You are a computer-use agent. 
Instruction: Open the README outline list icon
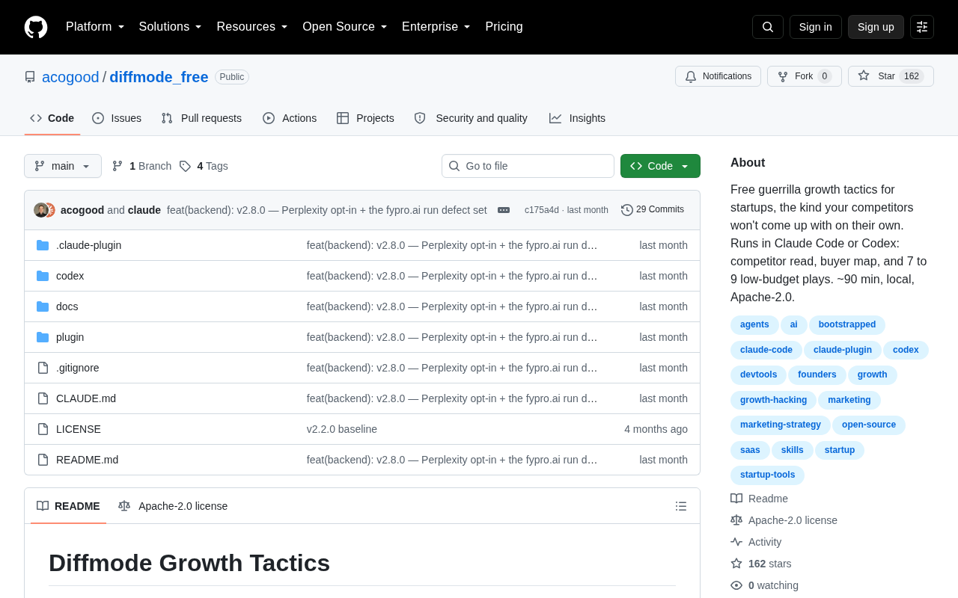(x=681, y=506)
